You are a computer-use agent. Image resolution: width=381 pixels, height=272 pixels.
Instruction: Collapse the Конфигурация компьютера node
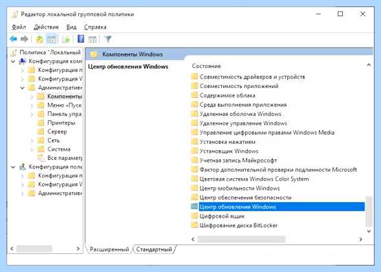point(13,62)
